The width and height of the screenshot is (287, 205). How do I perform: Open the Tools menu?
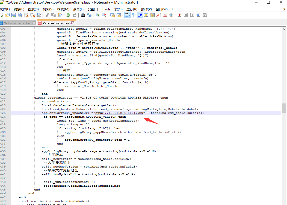pyautogui.click(x=106, y=9)
